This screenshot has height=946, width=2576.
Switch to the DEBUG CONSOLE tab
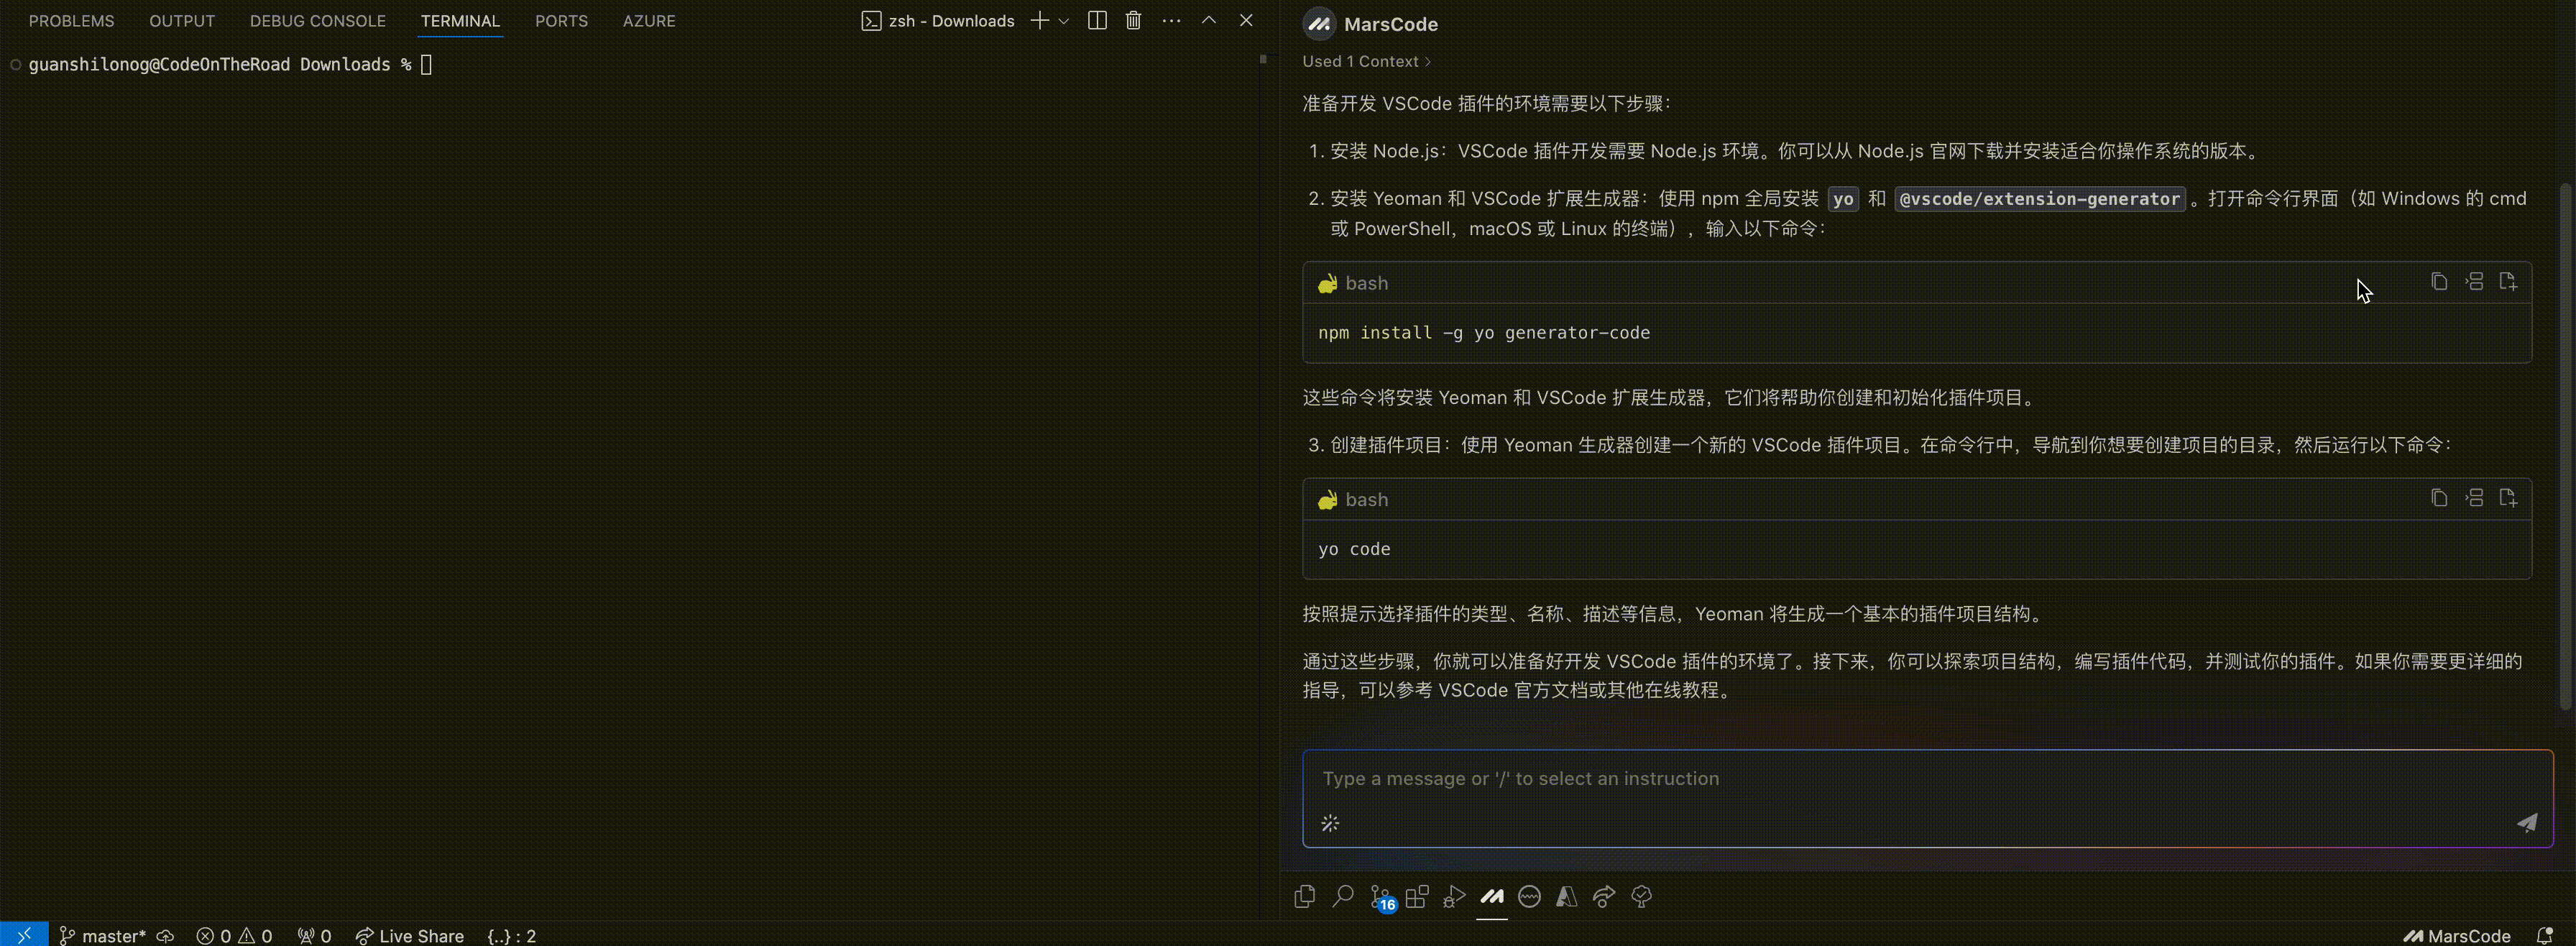pos(317,21)
